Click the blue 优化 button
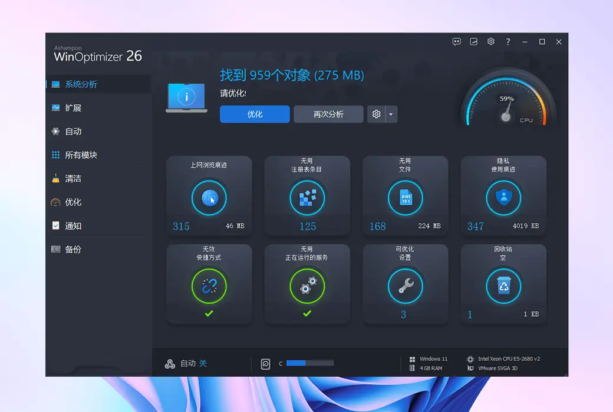This screenshot has height=412, width=613. tap(255, 114)
